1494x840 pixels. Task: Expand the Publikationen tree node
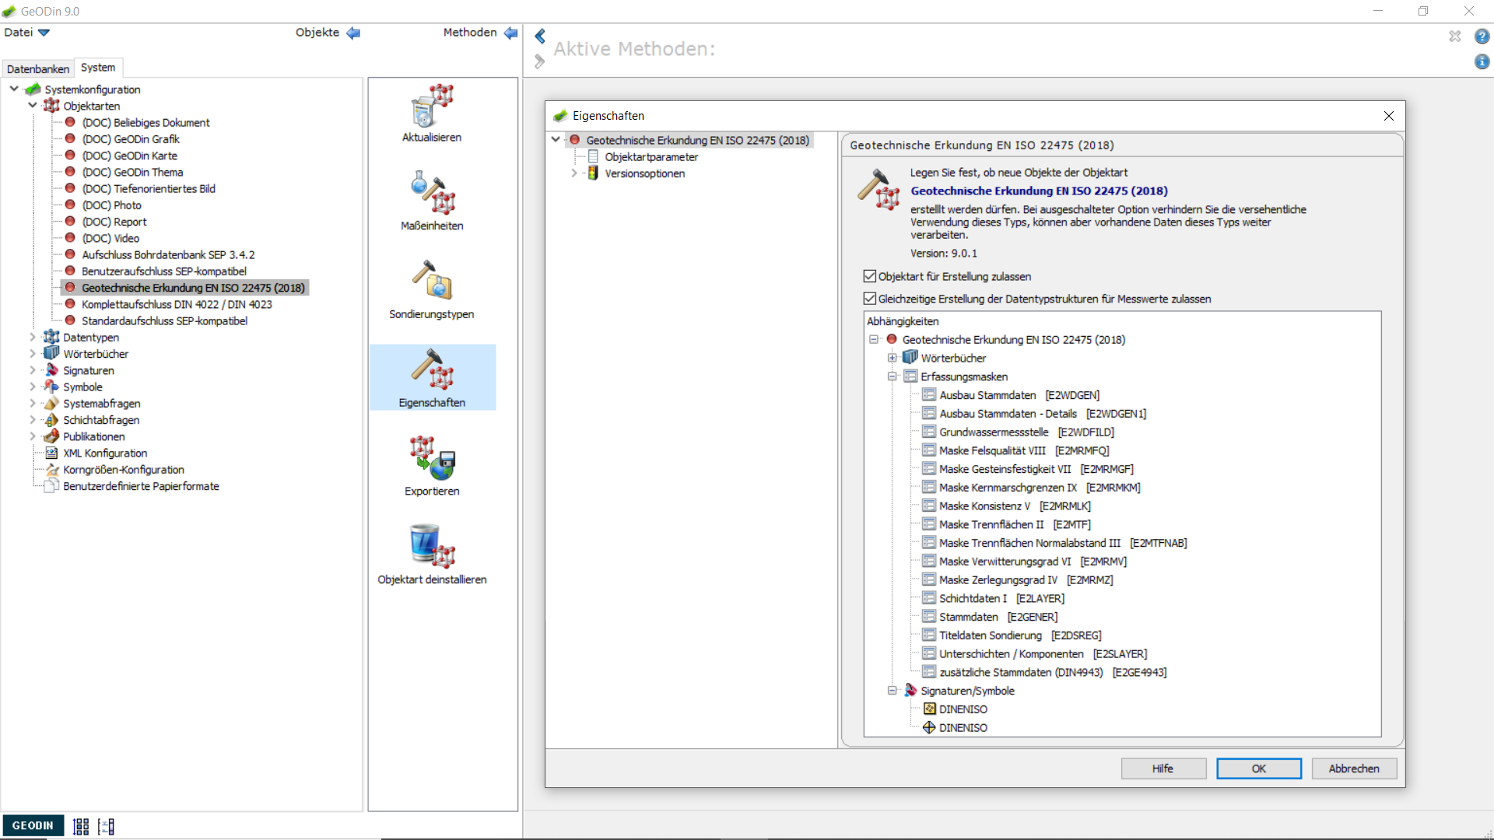33,436
